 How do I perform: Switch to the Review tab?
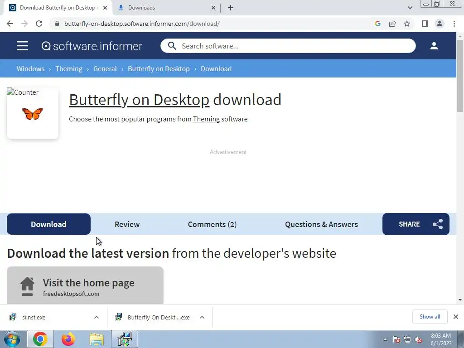127,224
